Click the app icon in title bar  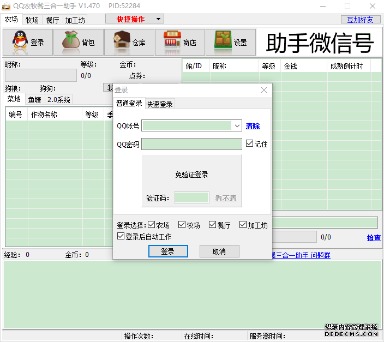pos(6,6)
